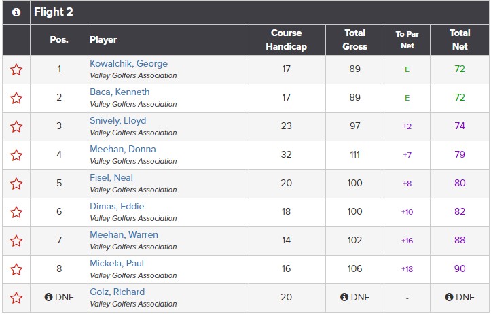The width and height of the screenshot is (491, 314).
Task: Select the star beside Warren Meehan
Action: [16, 241]
